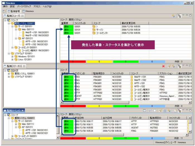Click the table detail icon in the 監視[イベント] toolbar
The height and width of the screenshot is (146, 195).
(x=144, y=110)
